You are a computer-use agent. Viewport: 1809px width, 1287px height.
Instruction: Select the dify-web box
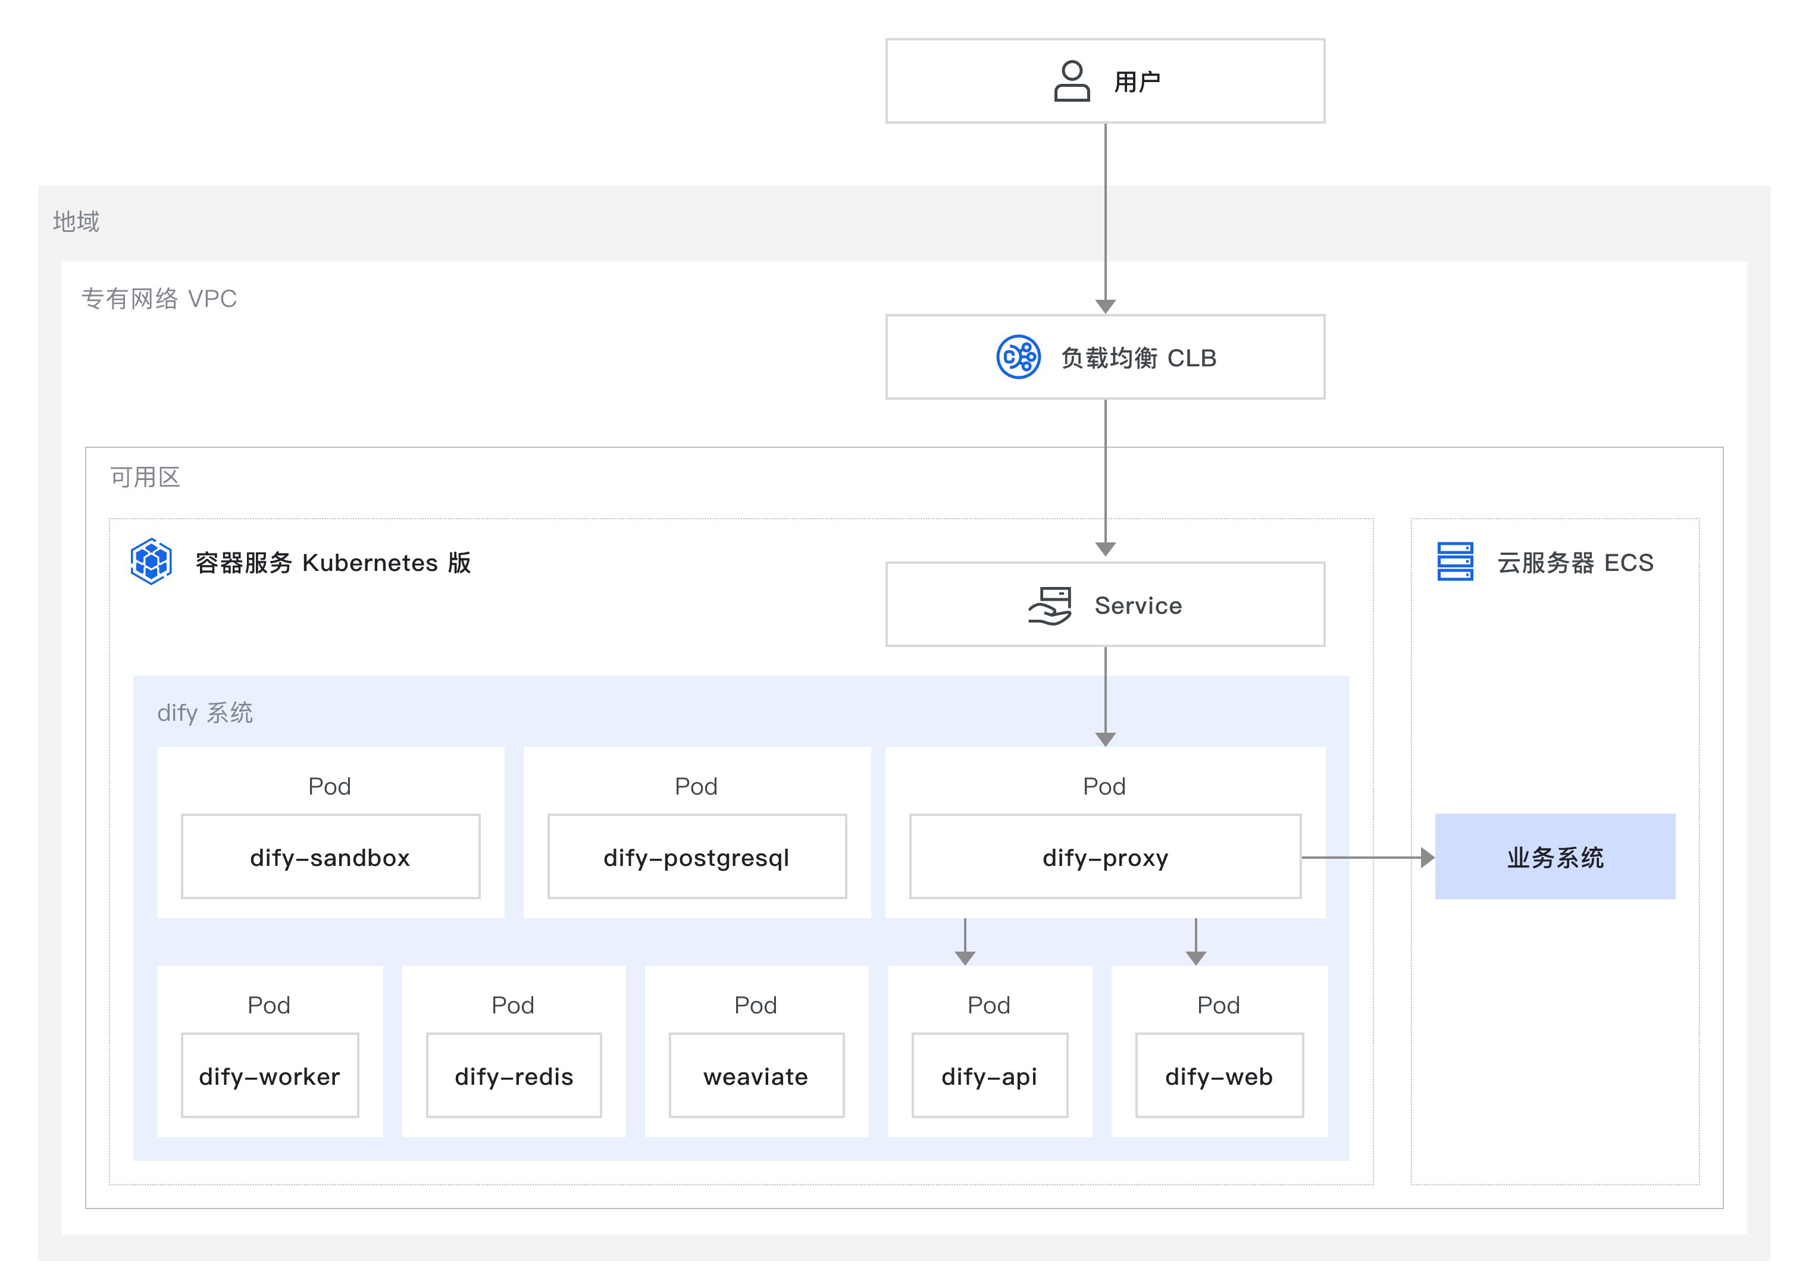point(1219,1075)
